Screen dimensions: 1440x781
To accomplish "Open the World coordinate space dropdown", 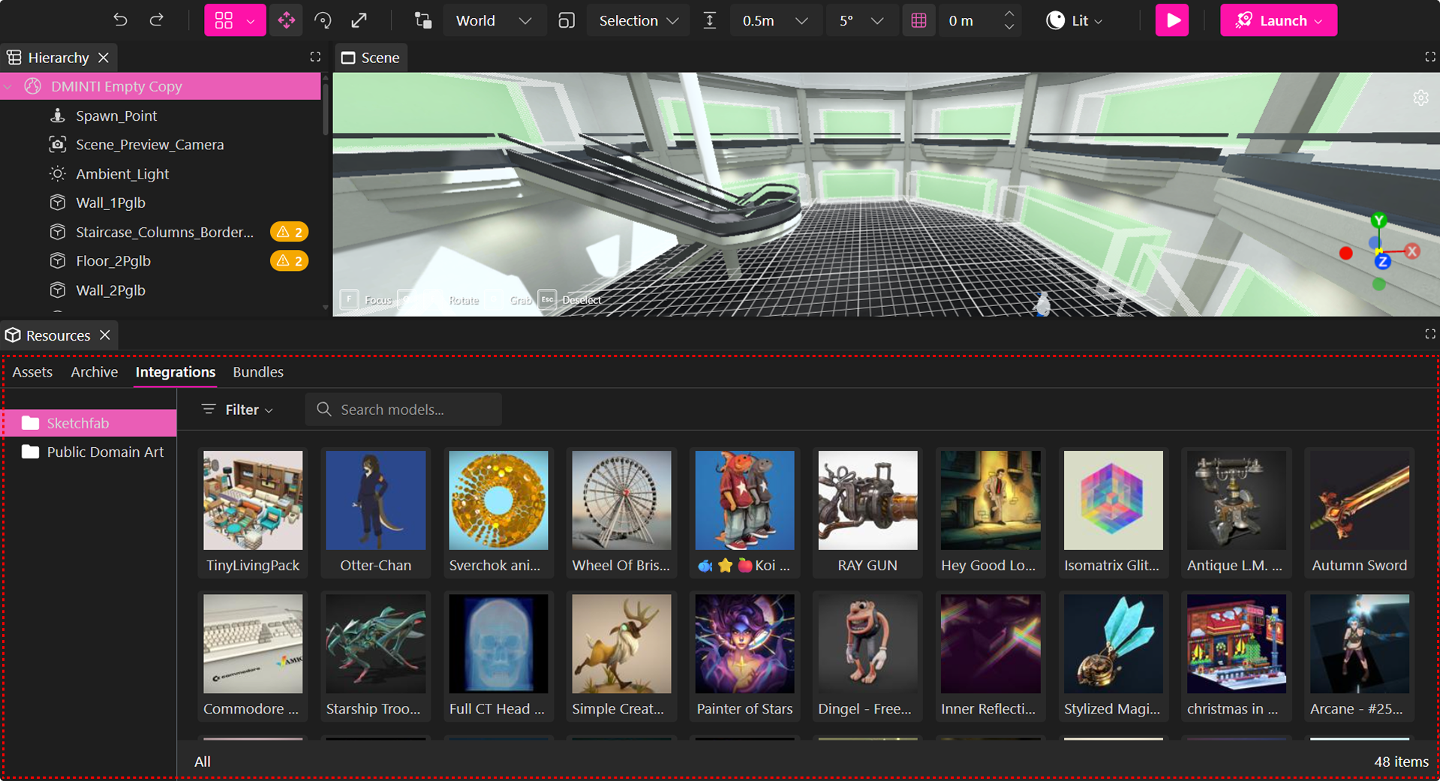I will [494, 20].
